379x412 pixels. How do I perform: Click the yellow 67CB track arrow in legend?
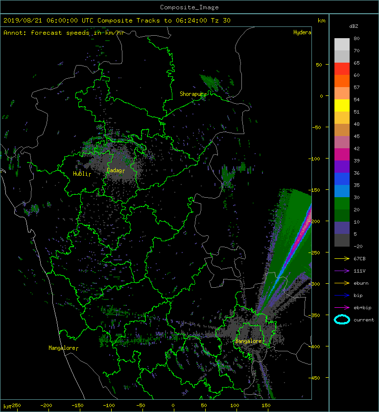(342, 258)
